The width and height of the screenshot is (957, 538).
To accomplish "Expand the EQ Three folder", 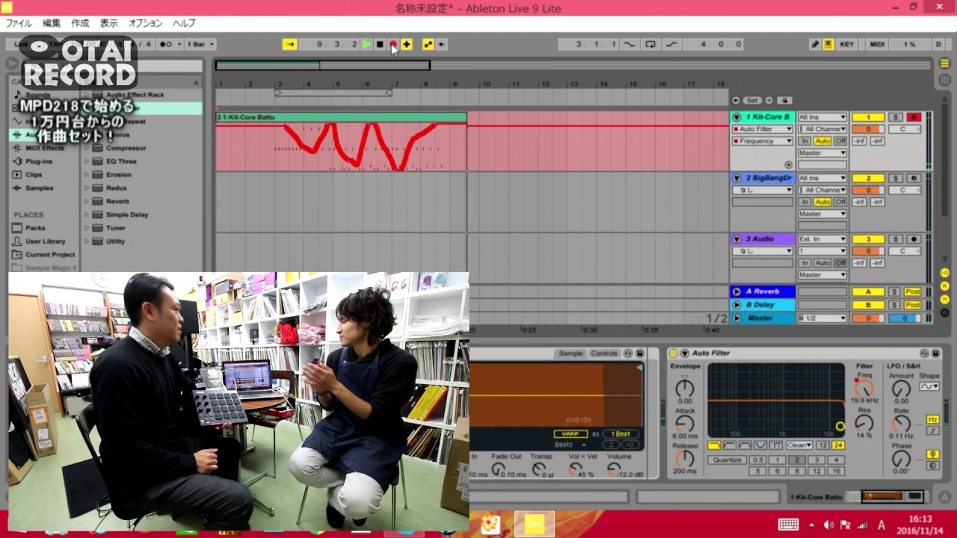I will (x=87, y=161).
